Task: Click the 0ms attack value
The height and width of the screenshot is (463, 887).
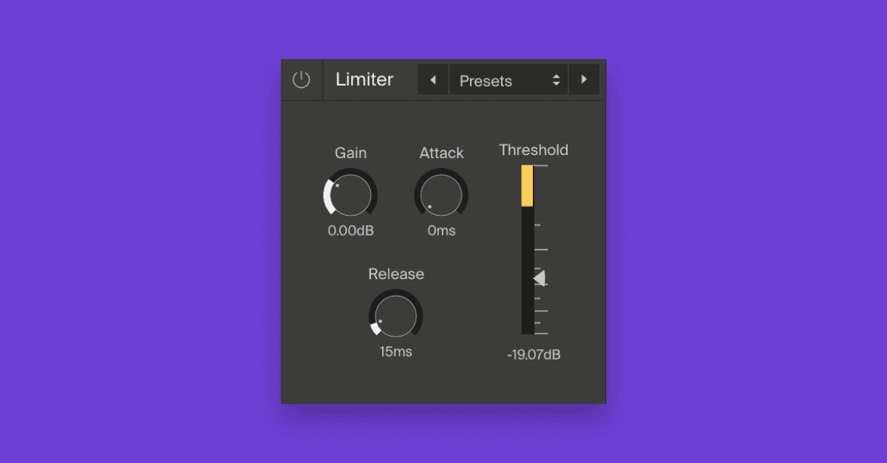Action: coord(441,230)
